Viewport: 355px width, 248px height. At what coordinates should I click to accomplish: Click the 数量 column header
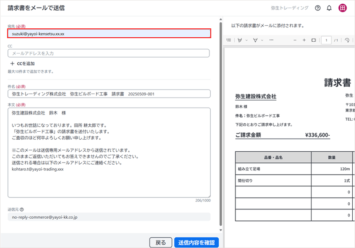tap(331, 157)
